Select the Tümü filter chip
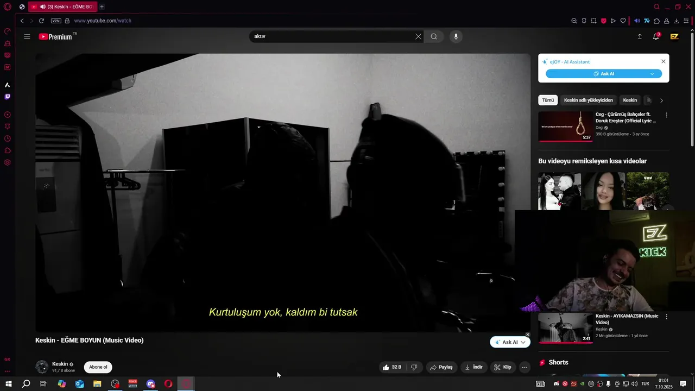This screenshot has height=391, width=695. click(548, 100)
